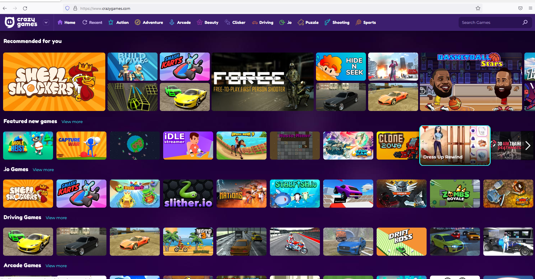Image resolution: width=535 pixels, height=279 pixels.
Task: Click the site security padlock icon
Action: coord(75,8)
